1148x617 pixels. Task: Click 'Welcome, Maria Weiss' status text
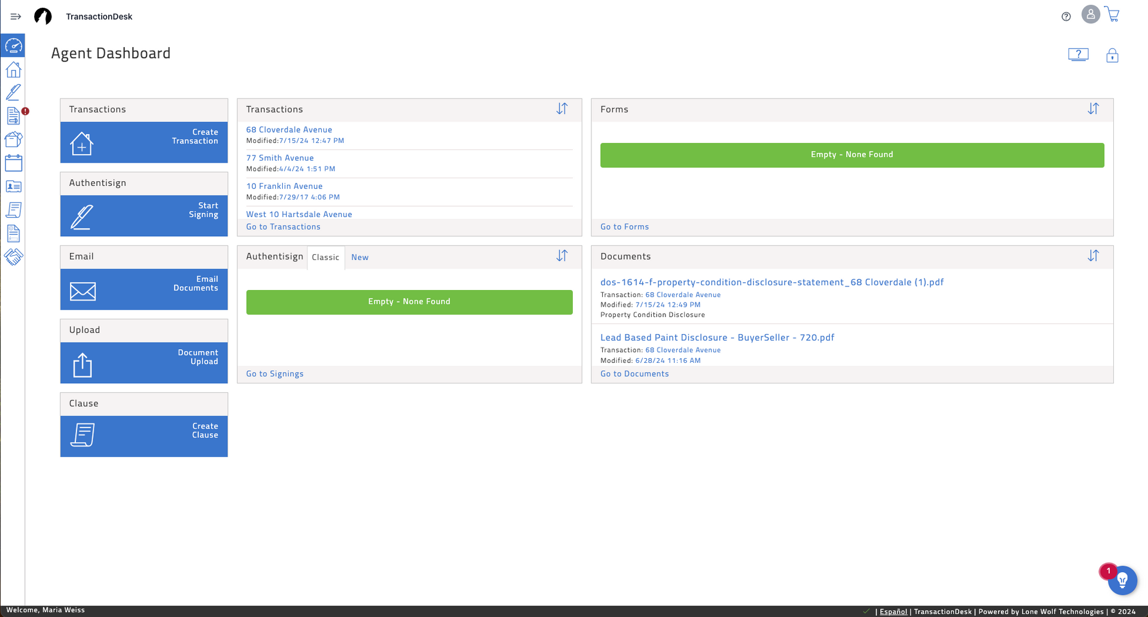click(x=45, y=610)
